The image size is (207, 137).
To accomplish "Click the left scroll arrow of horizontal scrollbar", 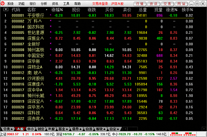I will click(125, 129).
